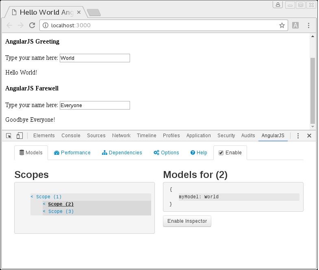Click the Models for (2) heading
This screenshot has height=270, width=319.
tap(195, 175)
